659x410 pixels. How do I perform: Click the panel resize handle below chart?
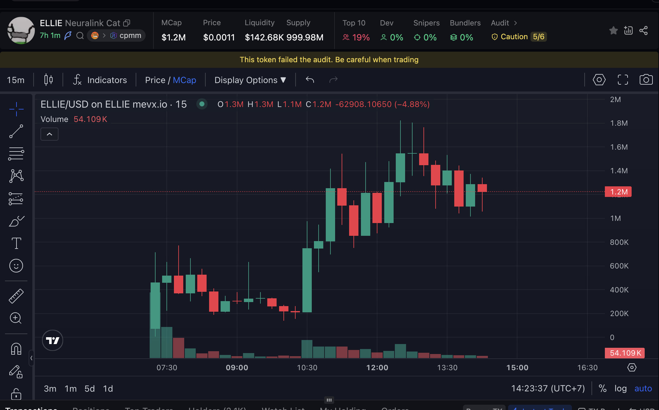click(x=329, y=400)
